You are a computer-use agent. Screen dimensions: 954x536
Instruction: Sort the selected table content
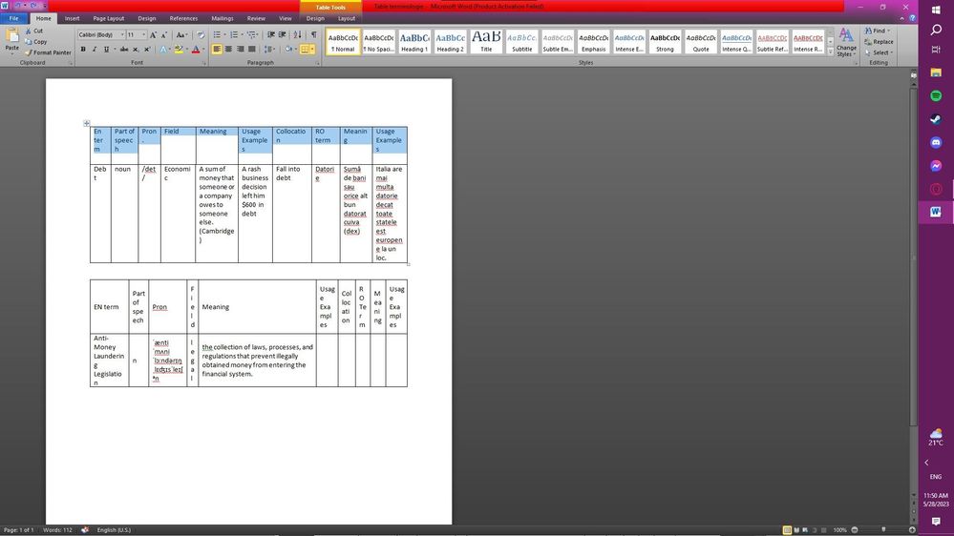point(298,34)
